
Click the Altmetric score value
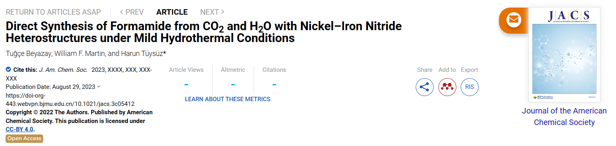coord(233,85)
